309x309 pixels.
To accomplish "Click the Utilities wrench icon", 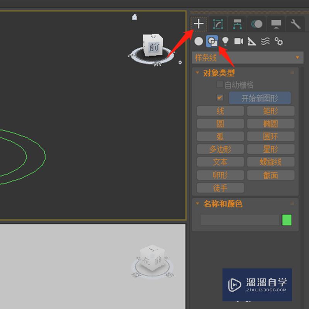I will pyautogui.click(x=295, y=24).
